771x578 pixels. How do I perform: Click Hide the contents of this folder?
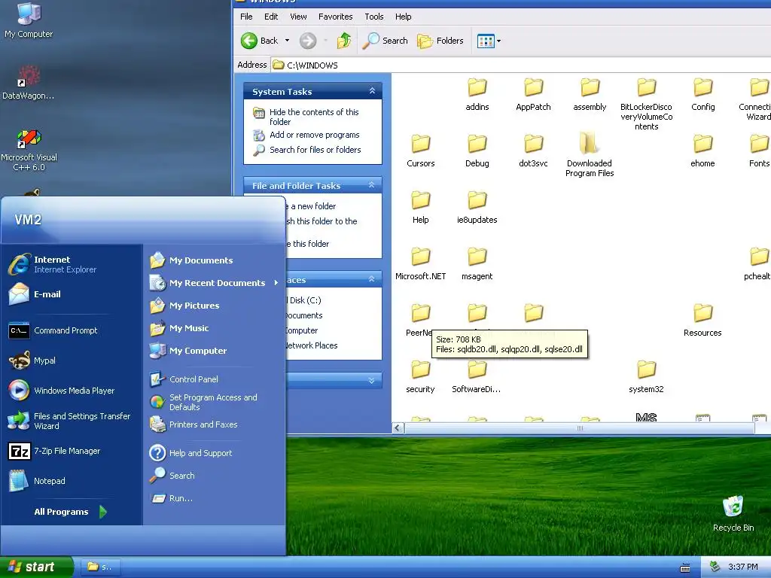click(x=314, y=117)
